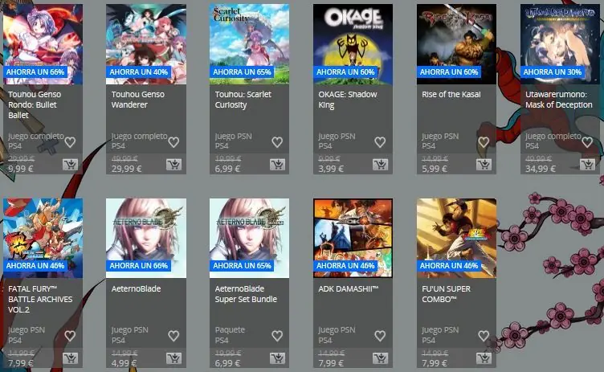Screen dimensions: 604x372
Task: Open Utawarerumono cover thumbnail
Action: coord(560,44)
